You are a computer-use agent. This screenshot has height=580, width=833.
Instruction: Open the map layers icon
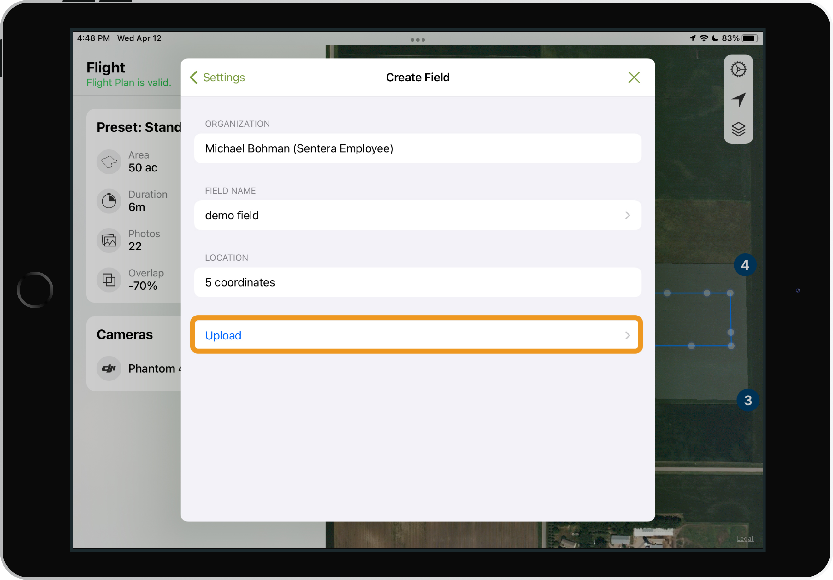pyautogui.click(x=738, y=129)
